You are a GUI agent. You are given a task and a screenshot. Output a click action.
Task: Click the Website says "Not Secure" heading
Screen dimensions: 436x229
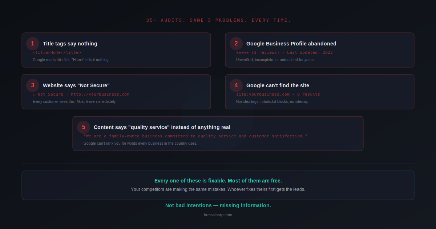pyautogui.click(x=76, y=85)
